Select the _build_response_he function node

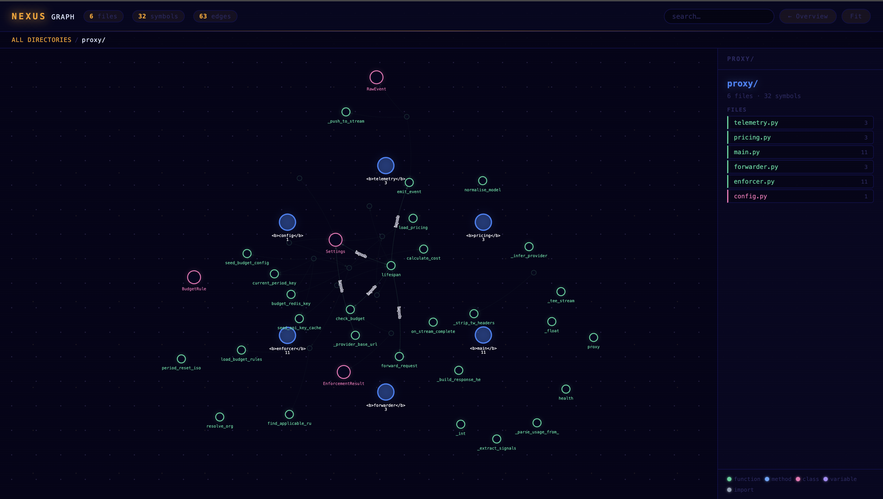click(x=459, y=370)
